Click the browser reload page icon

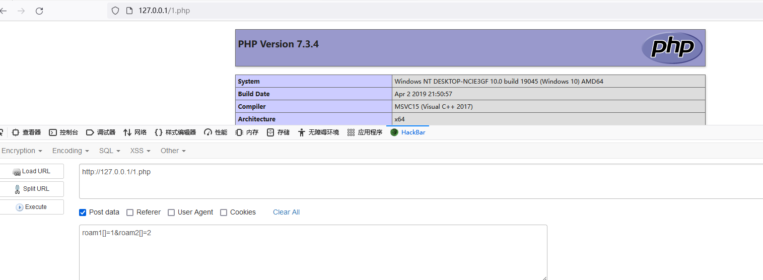pos(39,11)
